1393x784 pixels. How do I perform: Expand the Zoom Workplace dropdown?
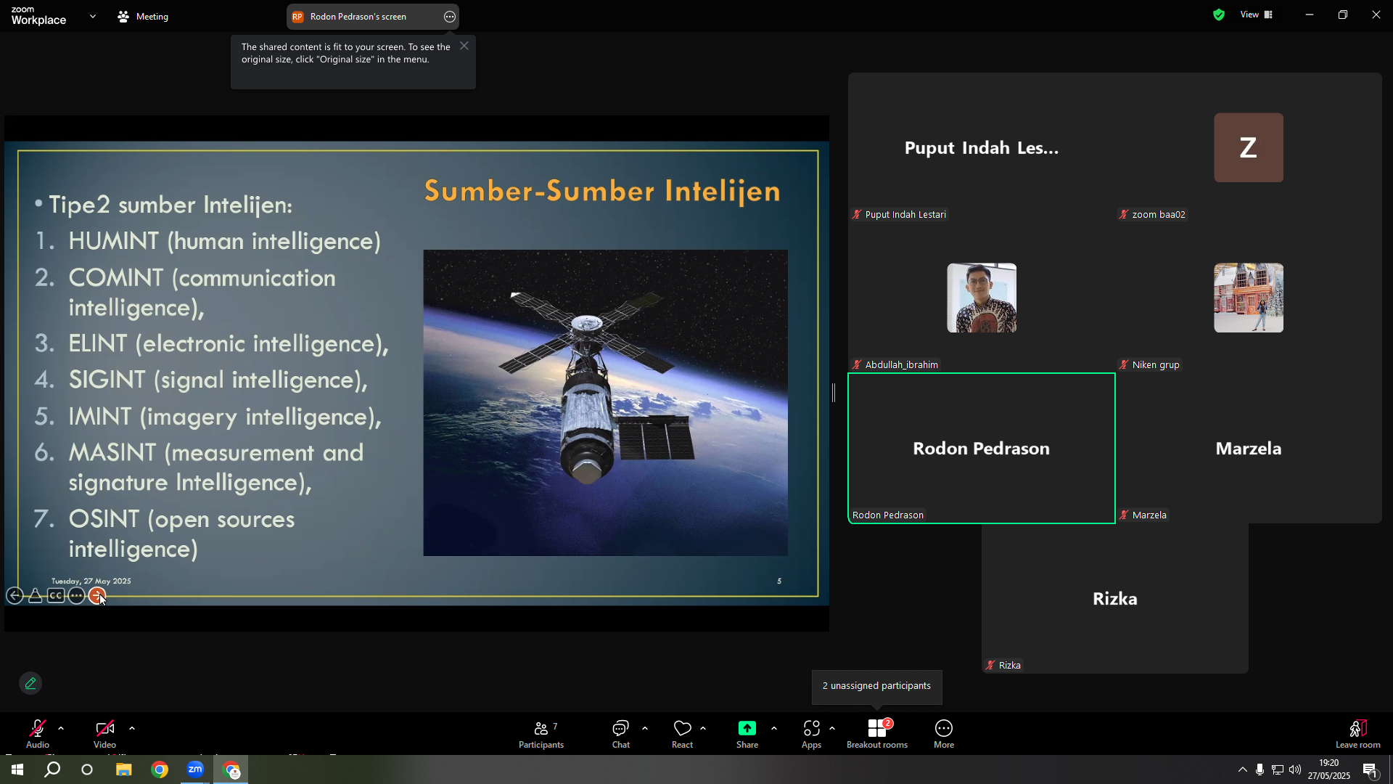[x=93, y=16]
